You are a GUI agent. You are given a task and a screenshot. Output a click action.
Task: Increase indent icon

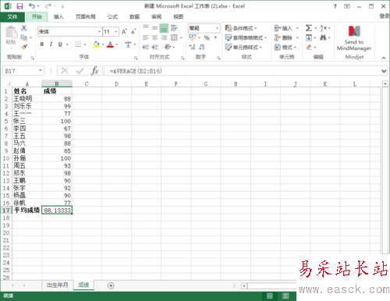(x=154, y=47)
